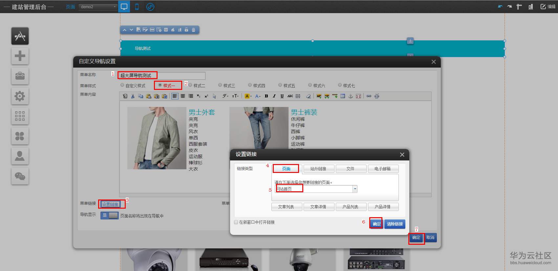Select the 站外链接 link type tab

(318, 169)
